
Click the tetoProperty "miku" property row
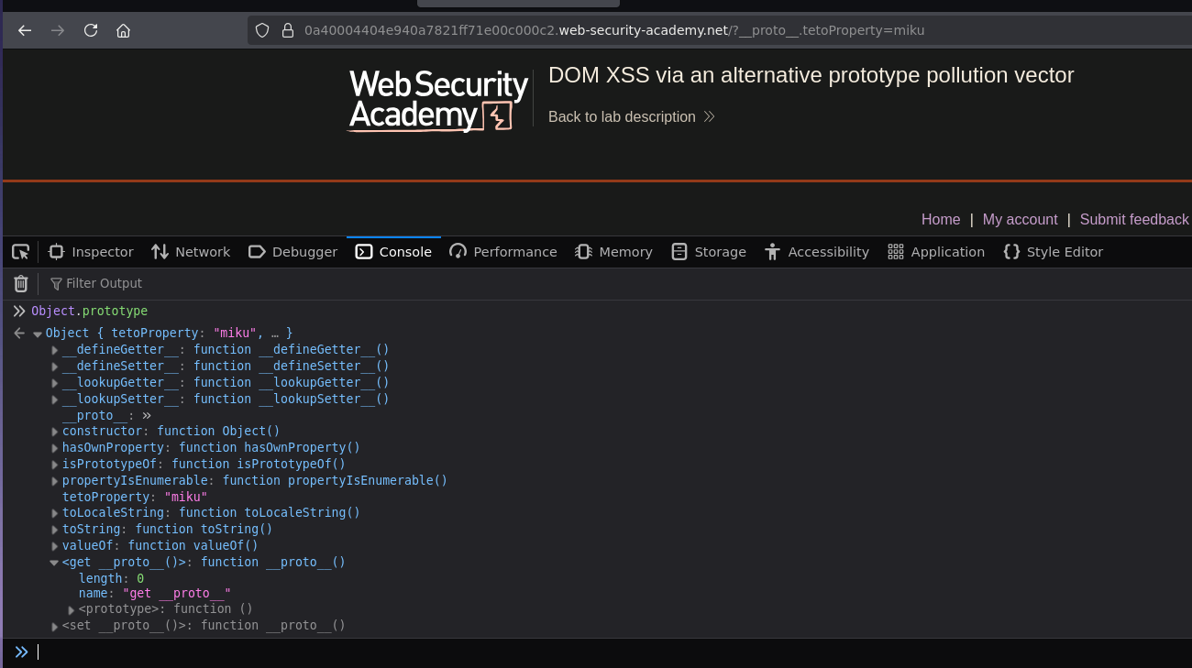135,498
